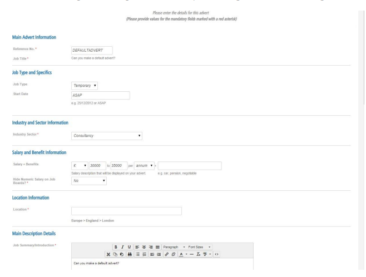This screenshot has width=366, height=277.
Task: Center align text in the editor
Action: (144, 247)
